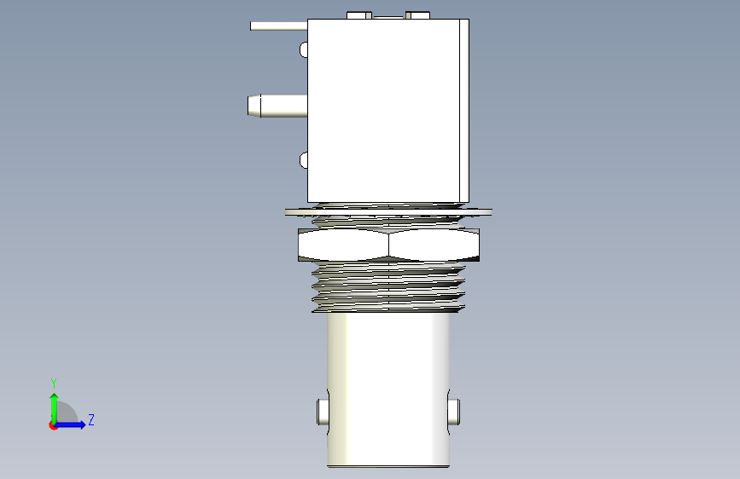This screenshot has width=740, height=479.
Task: Select the cylindrical BNC barrel at bottom
Action: (388, 390)
